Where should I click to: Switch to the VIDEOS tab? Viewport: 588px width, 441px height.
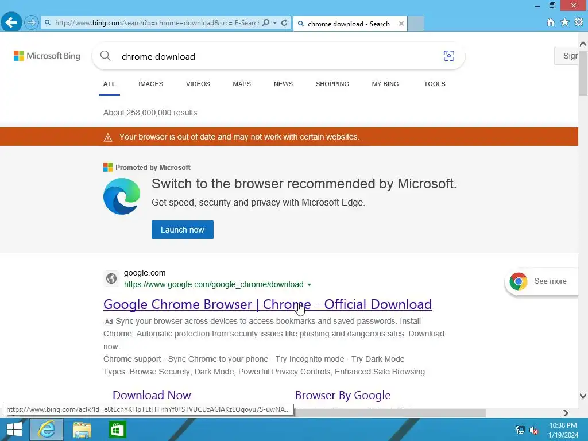click(198, 84)
